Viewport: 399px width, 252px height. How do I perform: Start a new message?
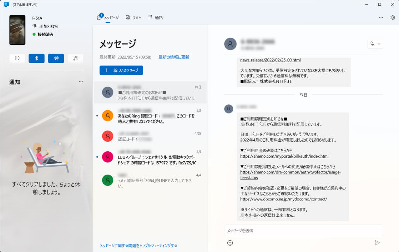coord(121,70)
